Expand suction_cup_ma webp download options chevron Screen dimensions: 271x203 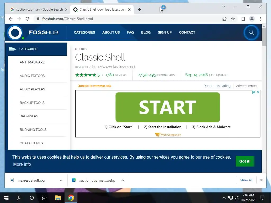pyautogui.click(x=123, y=180)
